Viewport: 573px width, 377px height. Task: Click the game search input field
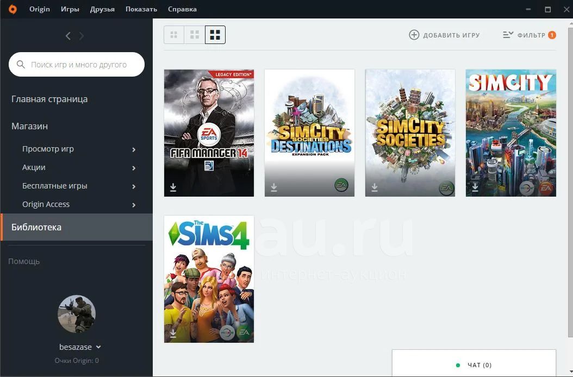[x=77, y=65]
